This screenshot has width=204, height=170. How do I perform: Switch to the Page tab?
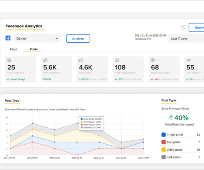[13, 49]
